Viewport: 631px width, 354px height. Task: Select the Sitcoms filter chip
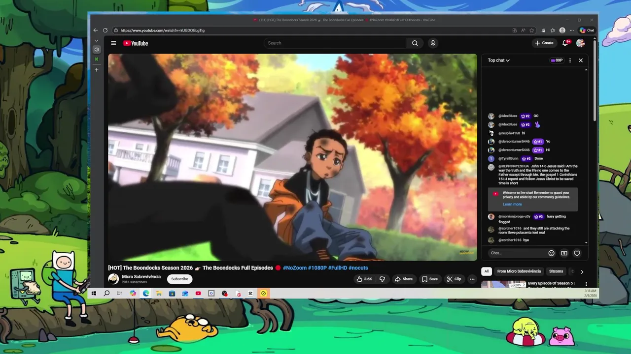[x=556, y=271]
